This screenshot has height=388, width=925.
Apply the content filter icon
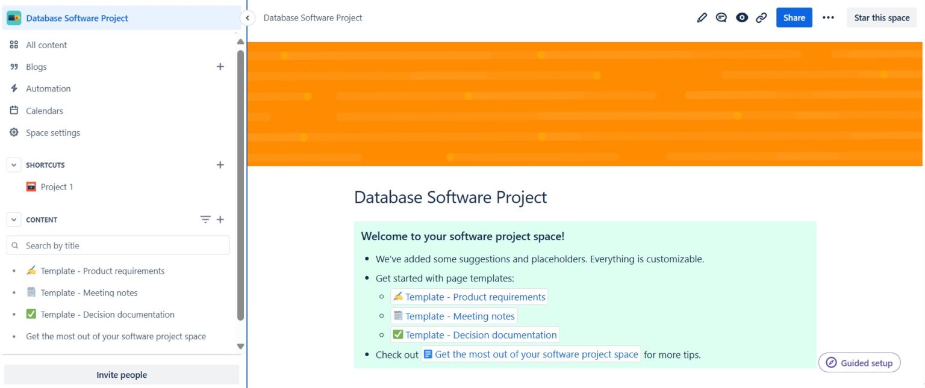point(205,219)
